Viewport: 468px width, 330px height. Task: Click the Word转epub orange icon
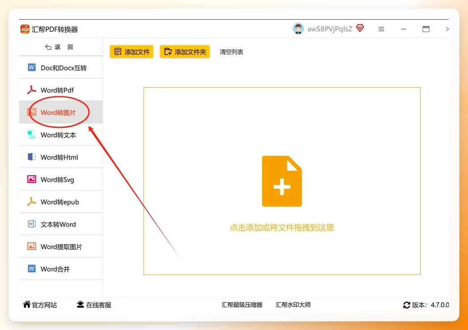pyautogui.click(x=32, y=202)
